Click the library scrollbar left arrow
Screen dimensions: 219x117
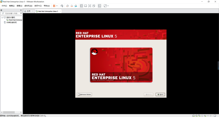pos(2,112)
